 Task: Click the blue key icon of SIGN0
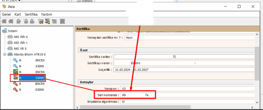(x=16, y=66)
